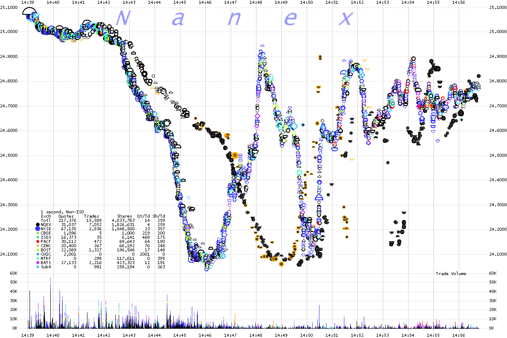Click the 'Trades' column header
The width and height of the screenshot is (507, 338).
click(92, 216)
